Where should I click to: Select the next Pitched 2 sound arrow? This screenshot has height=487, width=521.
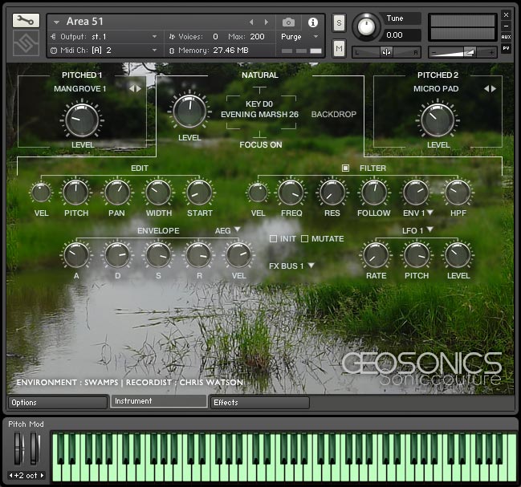[494, 88]
